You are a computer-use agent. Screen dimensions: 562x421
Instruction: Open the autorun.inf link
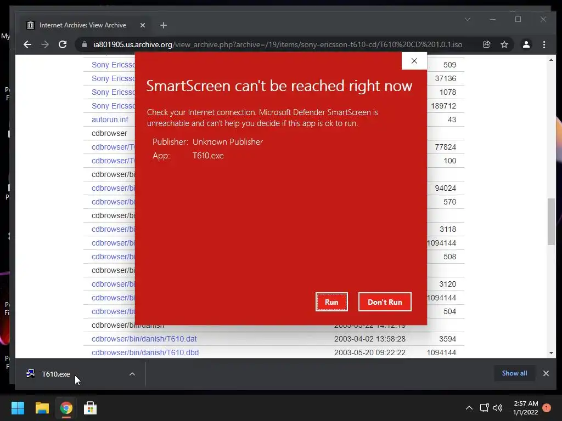[x=110, y=120]
